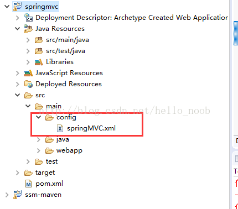Select the JavaScript Resources label

[x=69, y=73]
